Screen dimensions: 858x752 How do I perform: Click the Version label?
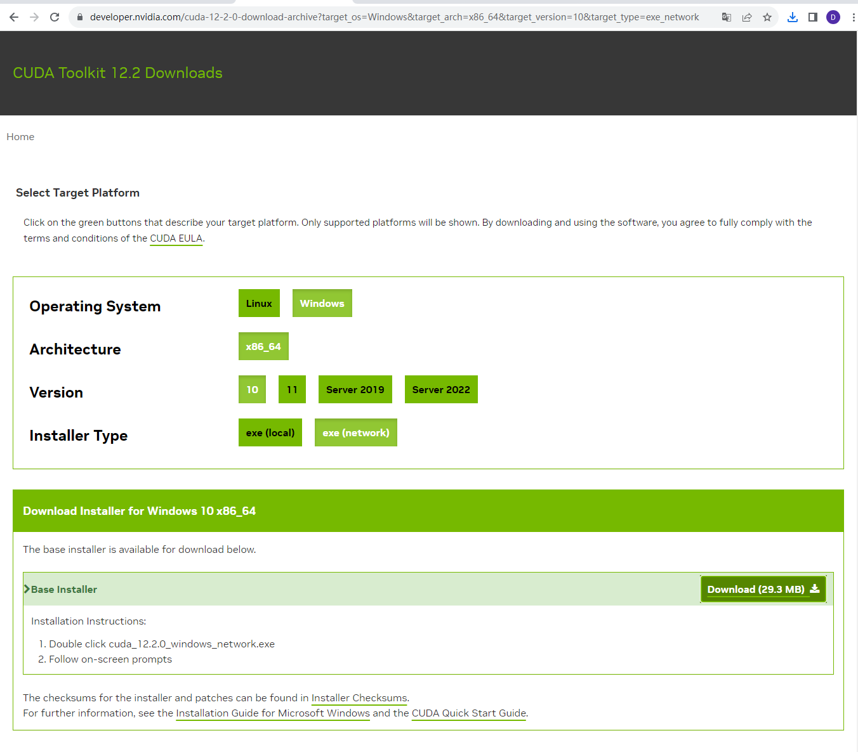(x=56, y=392)
